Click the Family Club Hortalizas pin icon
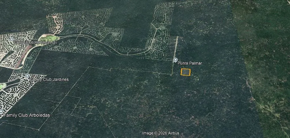 [12, 39]
